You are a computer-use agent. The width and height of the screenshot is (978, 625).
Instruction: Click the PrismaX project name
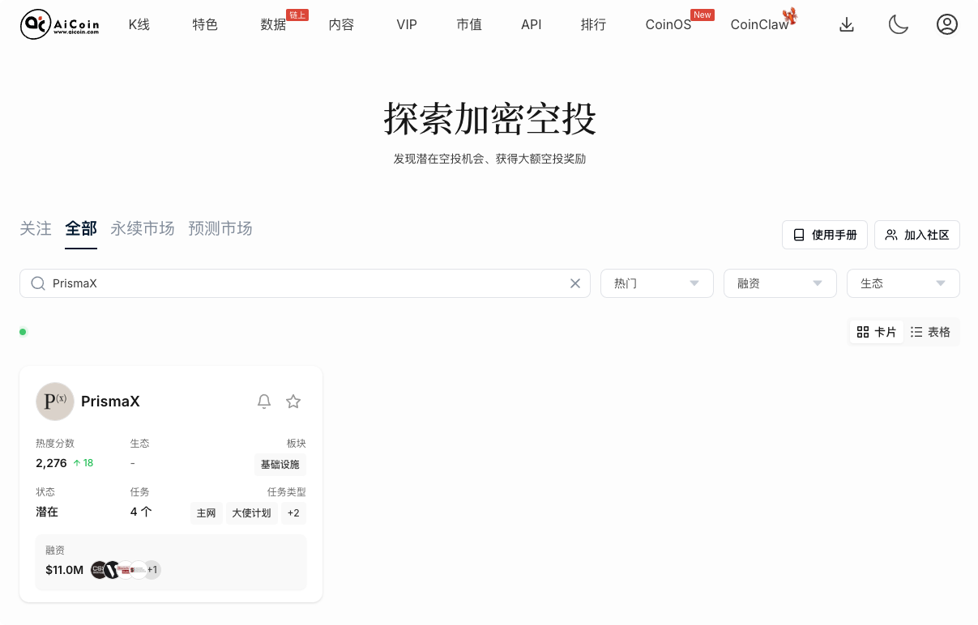click(110, 402)
